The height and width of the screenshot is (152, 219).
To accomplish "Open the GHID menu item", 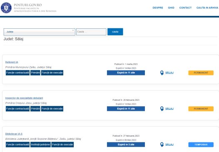I will point(171,7).
